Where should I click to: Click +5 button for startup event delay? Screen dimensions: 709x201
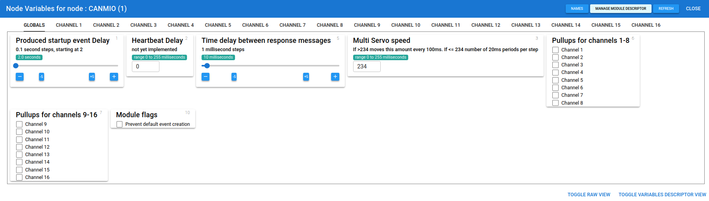(x=92, y=77)
